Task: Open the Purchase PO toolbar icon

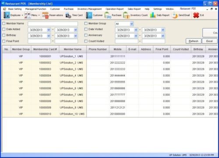Action: 108,15
